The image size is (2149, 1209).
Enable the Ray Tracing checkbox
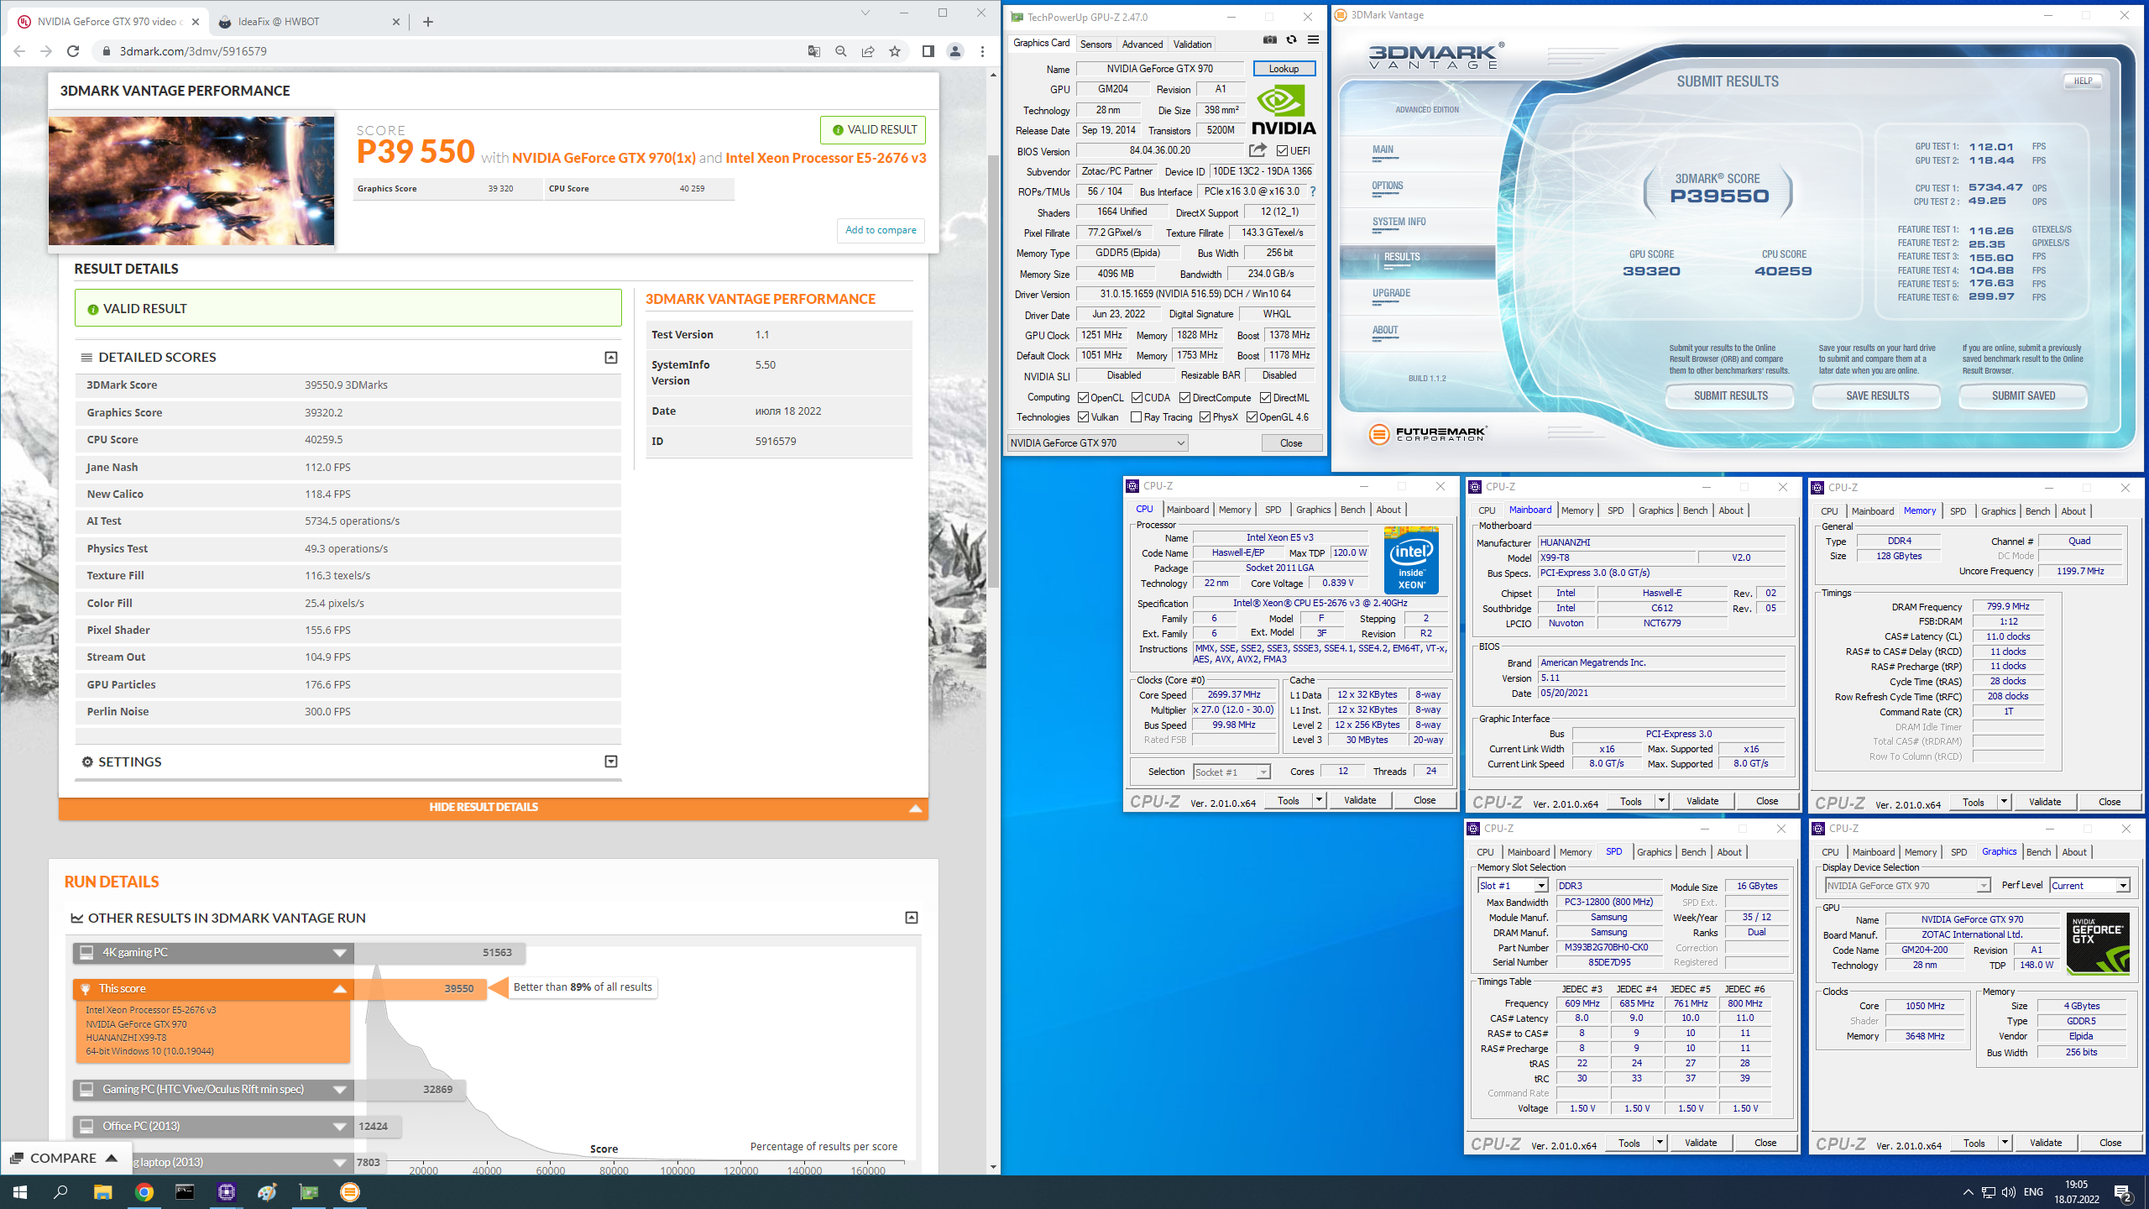coord(1136,417)
